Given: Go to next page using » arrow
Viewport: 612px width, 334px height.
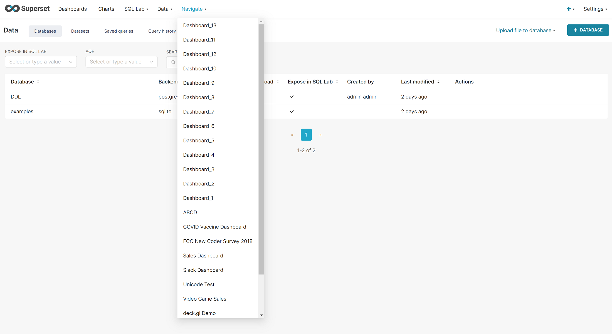Looking at the screenshot, I should click(x=320, y=135).
